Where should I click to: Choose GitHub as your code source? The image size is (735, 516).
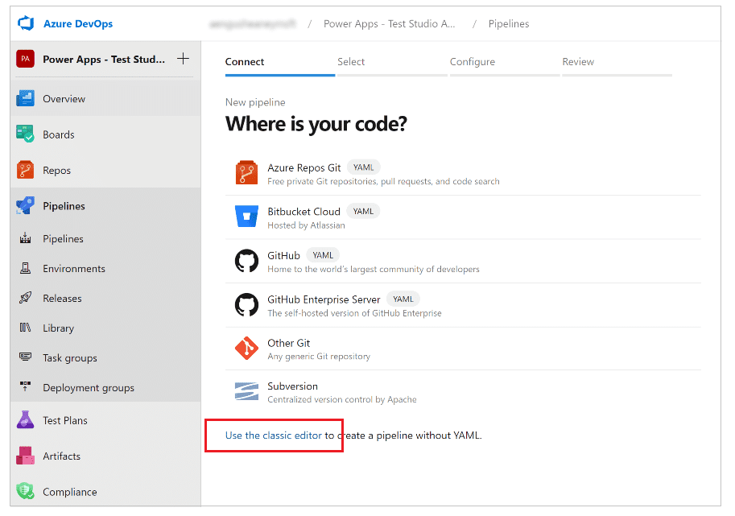[283, 254]
